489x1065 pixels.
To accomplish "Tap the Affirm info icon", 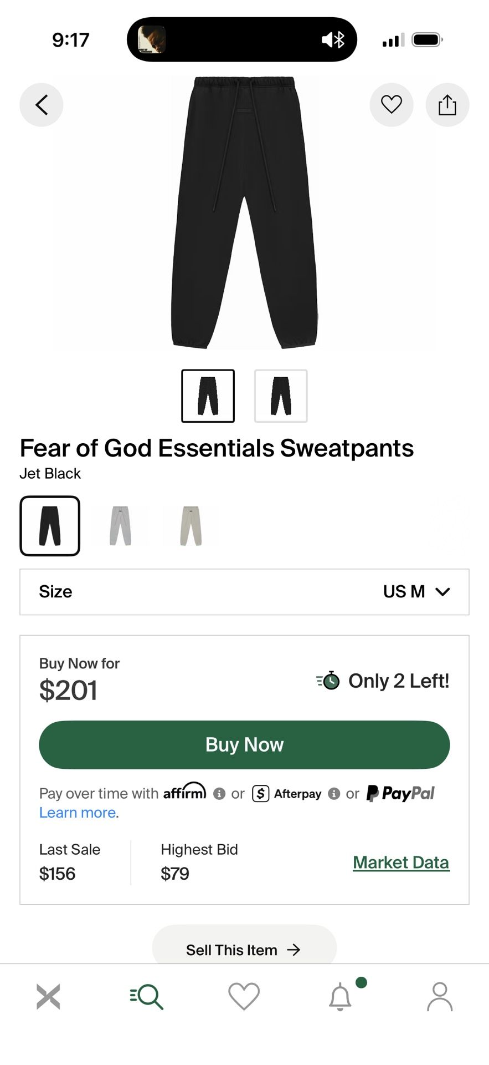I will (219, 794).
